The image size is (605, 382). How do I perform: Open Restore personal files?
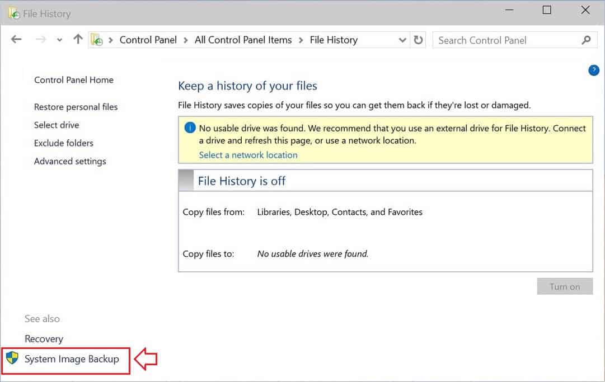click(x=76, y=107)
